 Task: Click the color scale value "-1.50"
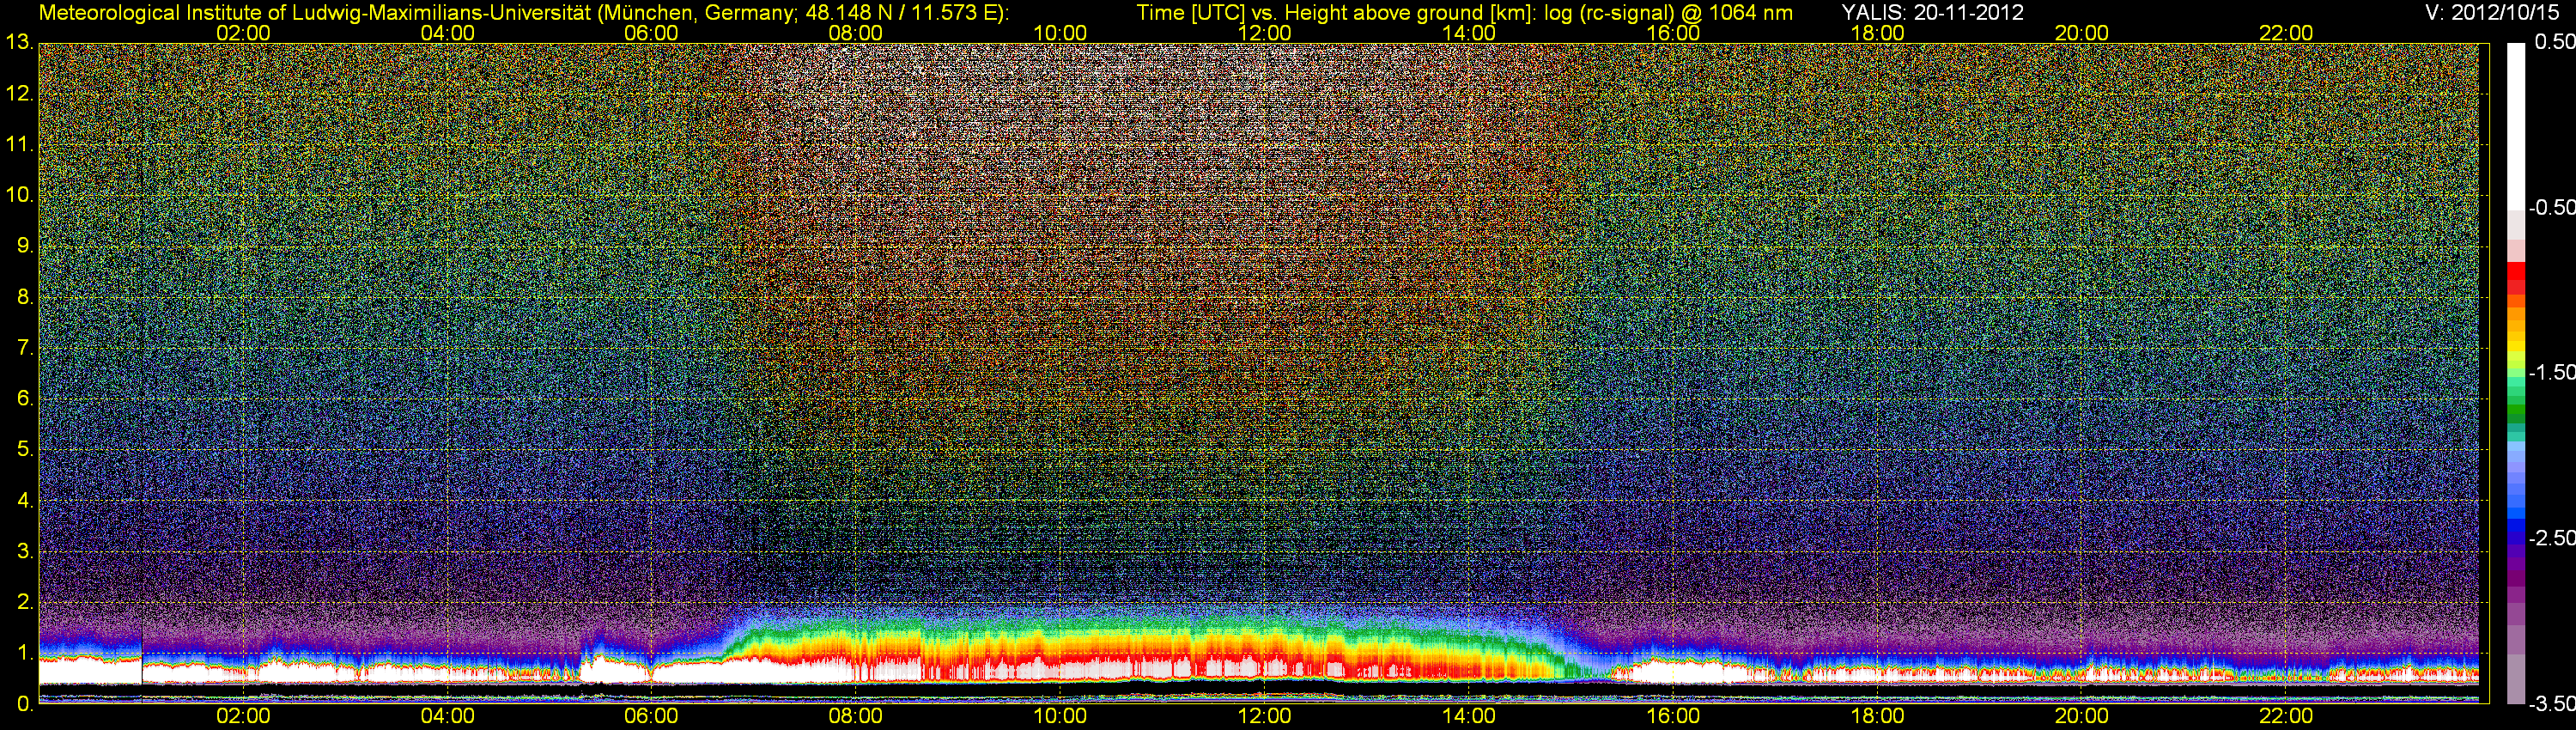tap(2551, 372)
